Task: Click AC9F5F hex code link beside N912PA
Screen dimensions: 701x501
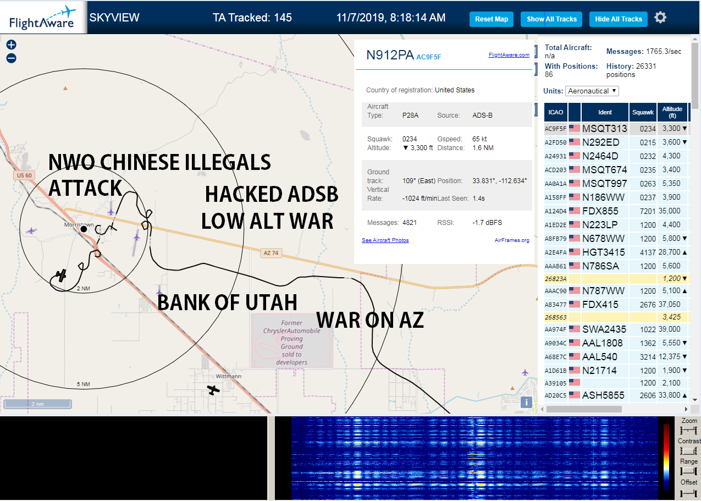Action: click(x=429, y=57)
